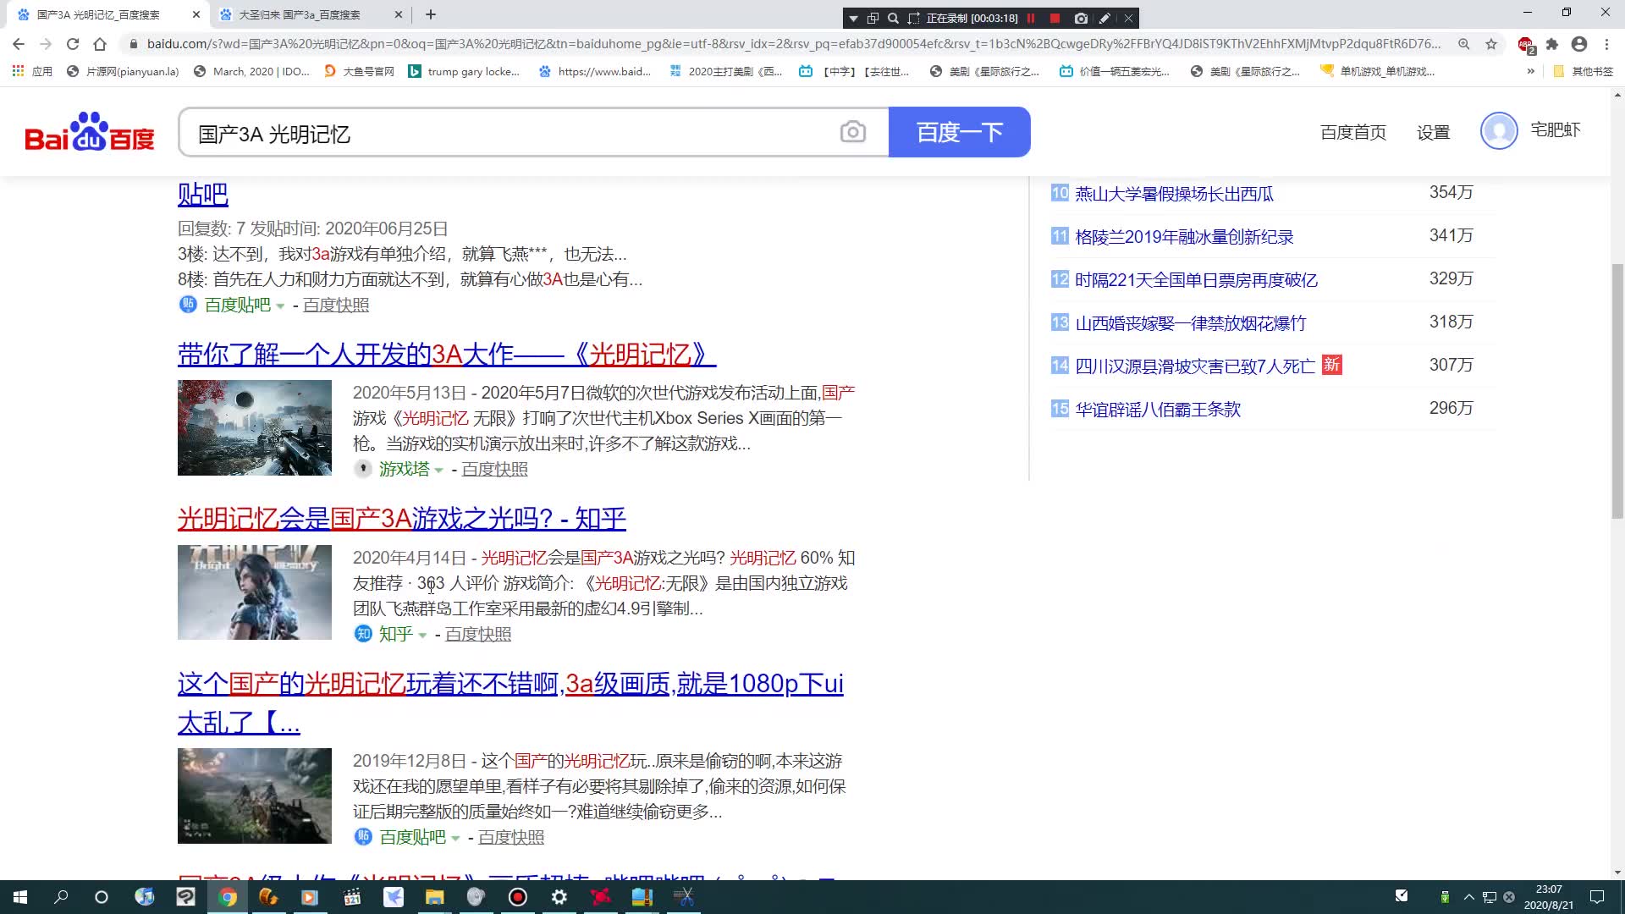1625x914 pixels.
Task: Open 百度首页 link
Action: (x=1352, y=132)
